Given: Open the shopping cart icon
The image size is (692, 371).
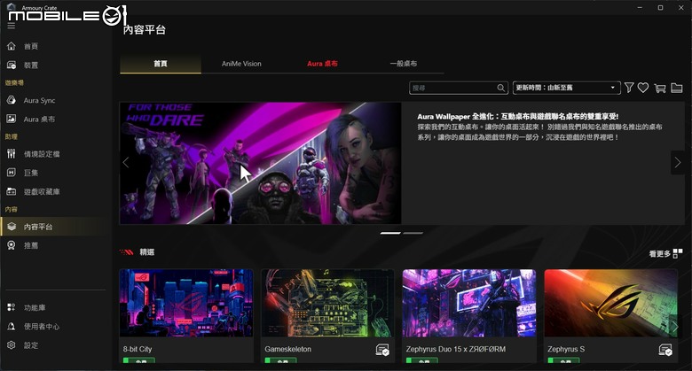Looking at the screenshot, I should [x=660, y=89].
